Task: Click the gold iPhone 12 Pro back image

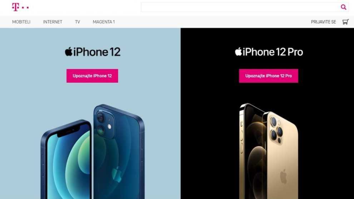Action: [280, 155]
